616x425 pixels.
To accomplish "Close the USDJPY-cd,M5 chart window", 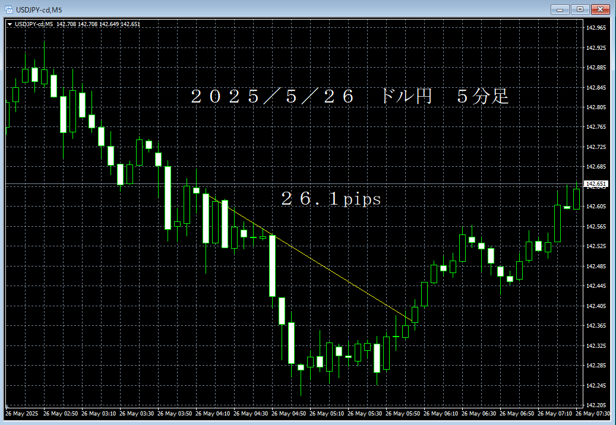I will [599, 9].
